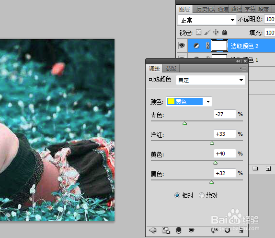This screenshot has height=238, width=275.
Task: Click the 黄色 value field showing +40
Action: pos(225,154)
